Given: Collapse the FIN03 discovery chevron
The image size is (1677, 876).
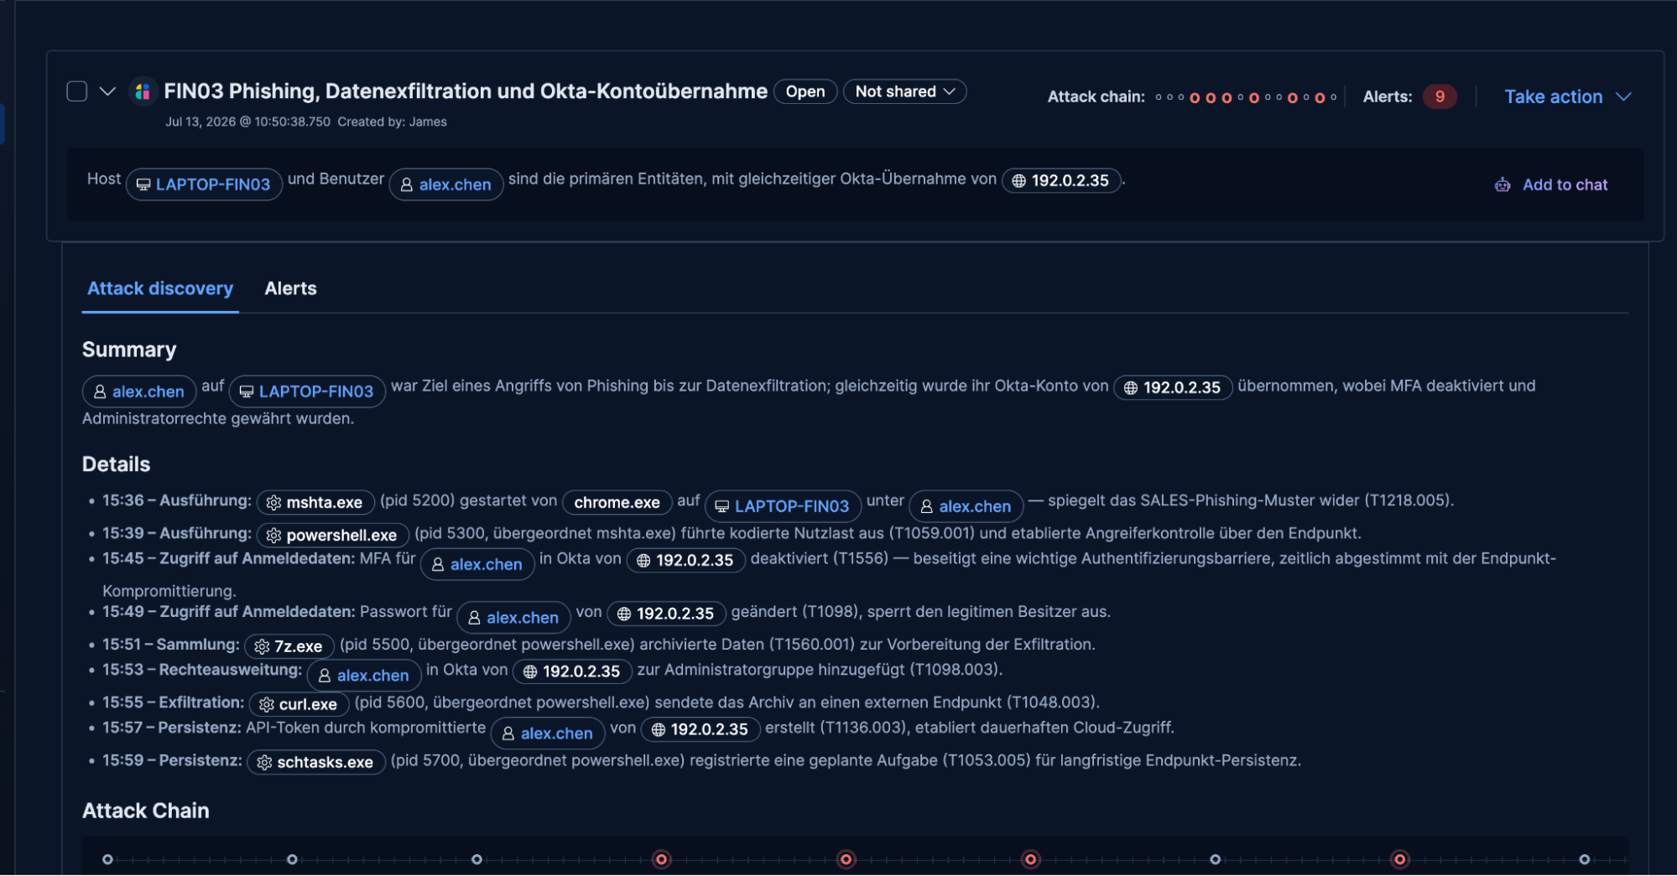Looking at the screenshot, I should click(x=107, y=91).
